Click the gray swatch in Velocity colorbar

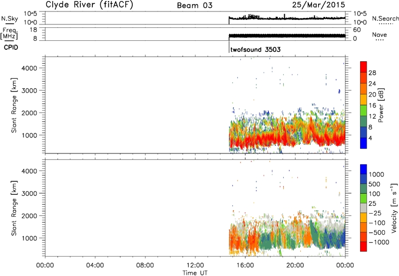click(364, 208)
